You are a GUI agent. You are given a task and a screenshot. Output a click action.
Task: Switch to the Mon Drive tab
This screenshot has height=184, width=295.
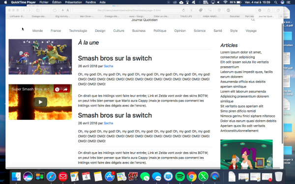[87, 16]
